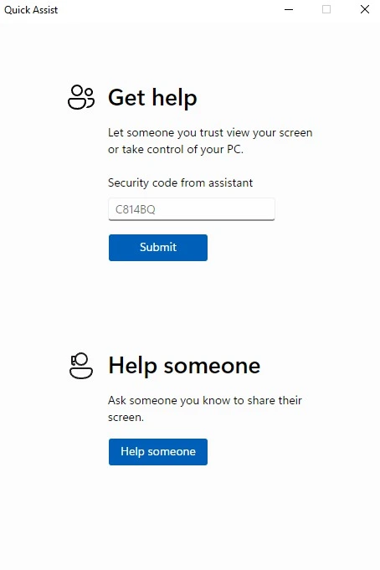Viewport: 380px width, 570px height.
Task: Minimize the Quick Assist window
Action: (x=289, y=9)
